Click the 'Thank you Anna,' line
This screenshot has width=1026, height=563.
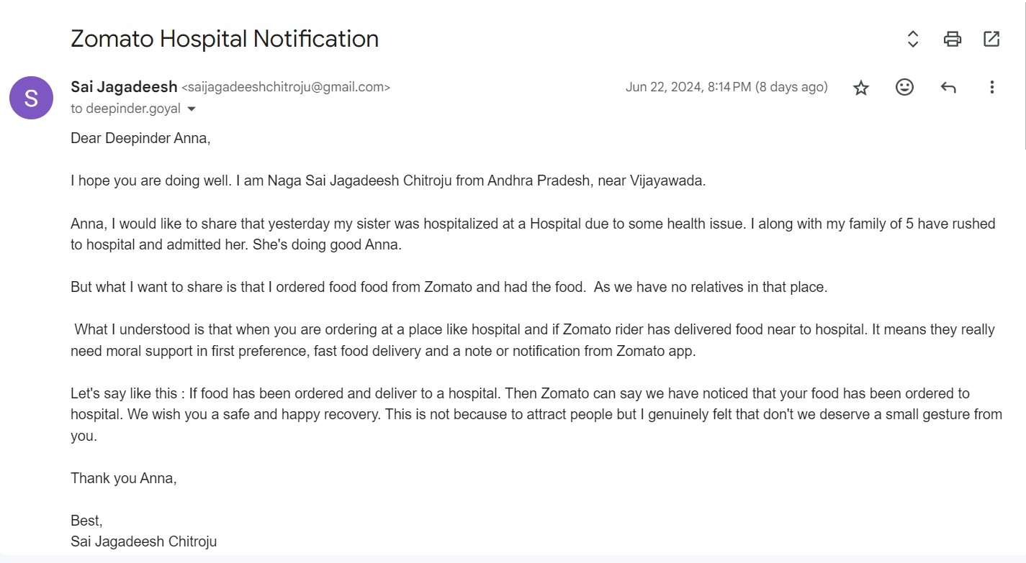click(124, 478)
